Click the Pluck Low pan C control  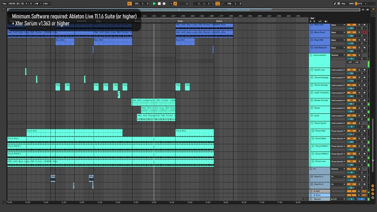(x=362, y=165)
